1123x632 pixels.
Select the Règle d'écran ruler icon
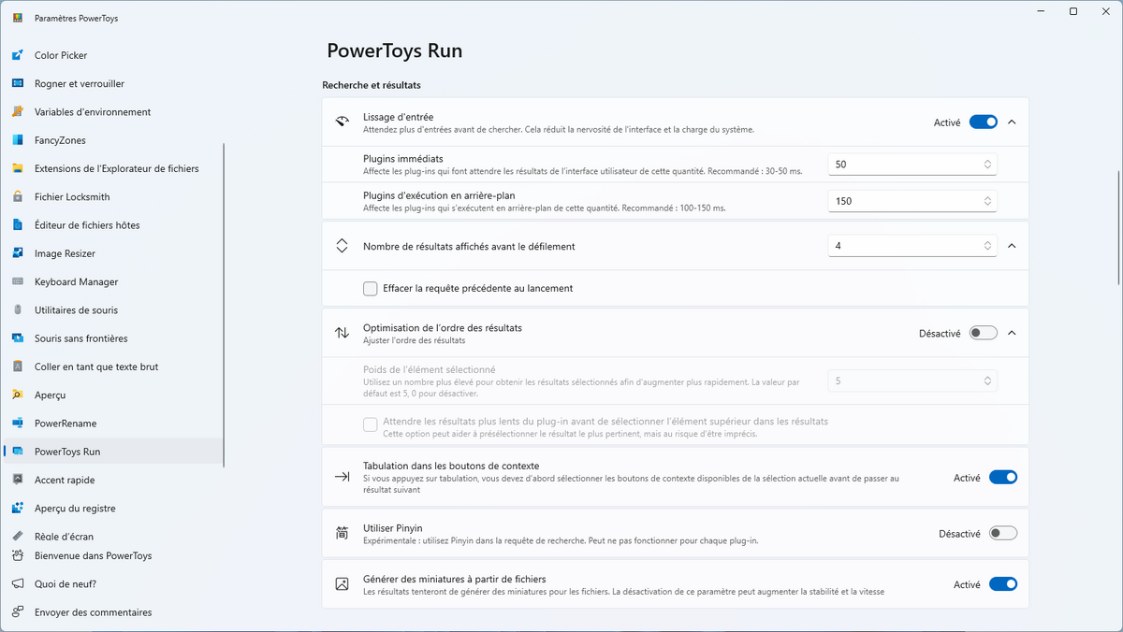pyautogui.click(x=17, y=537)
